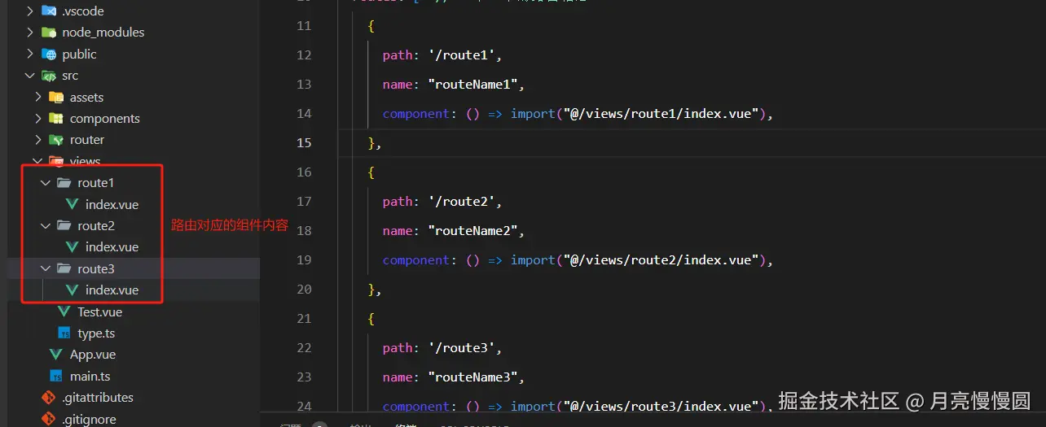
Task: Click the "routeName3" string
Action: click(x=472, y=377)
